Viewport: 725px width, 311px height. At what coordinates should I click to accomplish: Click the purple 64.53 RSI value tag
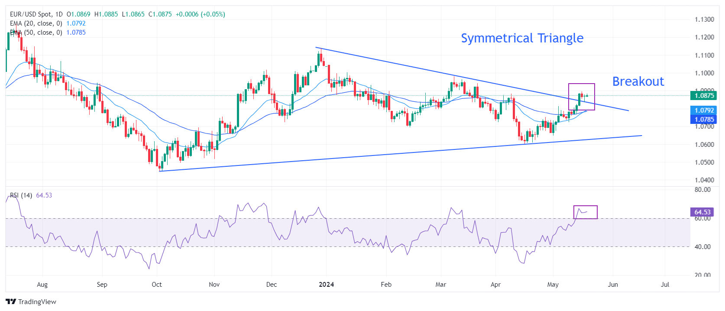(x=702, y=212)
